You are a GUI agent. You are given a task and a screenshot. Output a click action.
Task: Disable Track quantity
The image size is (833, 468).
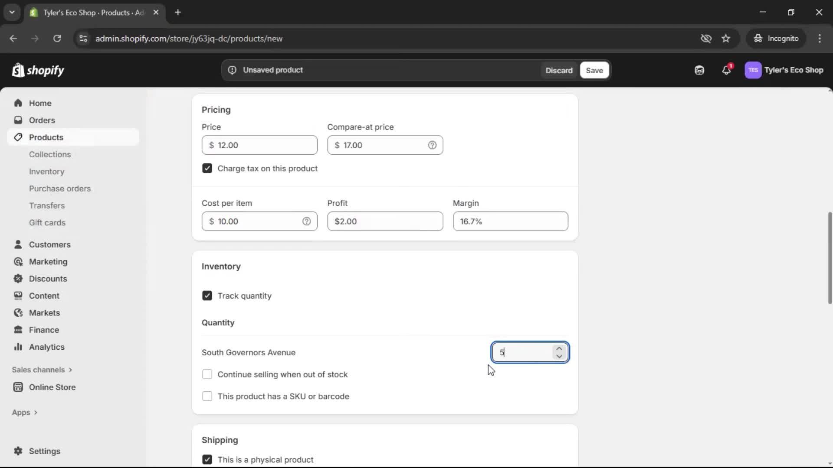[x=207, y=296]
